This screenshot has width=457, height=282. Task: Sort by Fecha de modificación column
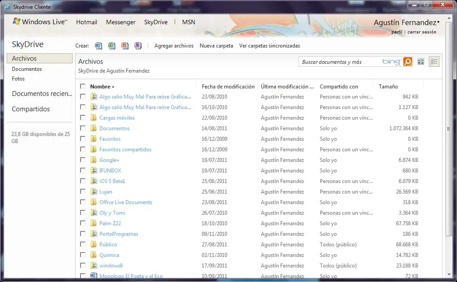[x=228, y=87]
